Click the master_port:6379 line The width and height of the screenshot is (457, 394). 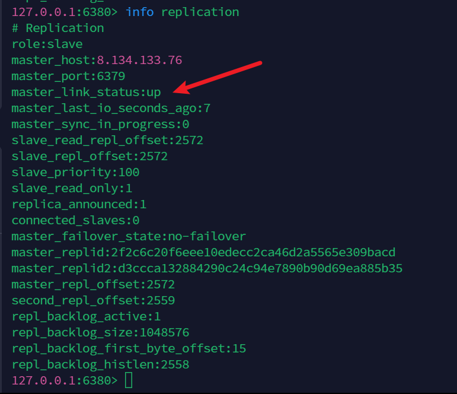coord(68,76)
